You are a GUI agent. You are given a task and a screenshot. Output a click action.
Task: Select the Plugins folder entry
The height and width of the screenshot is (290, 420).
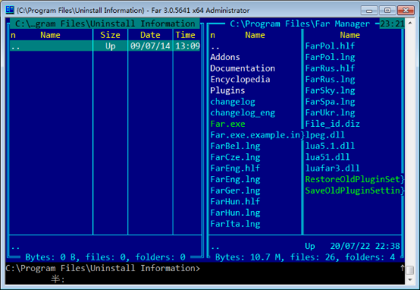tap(227, 90)
